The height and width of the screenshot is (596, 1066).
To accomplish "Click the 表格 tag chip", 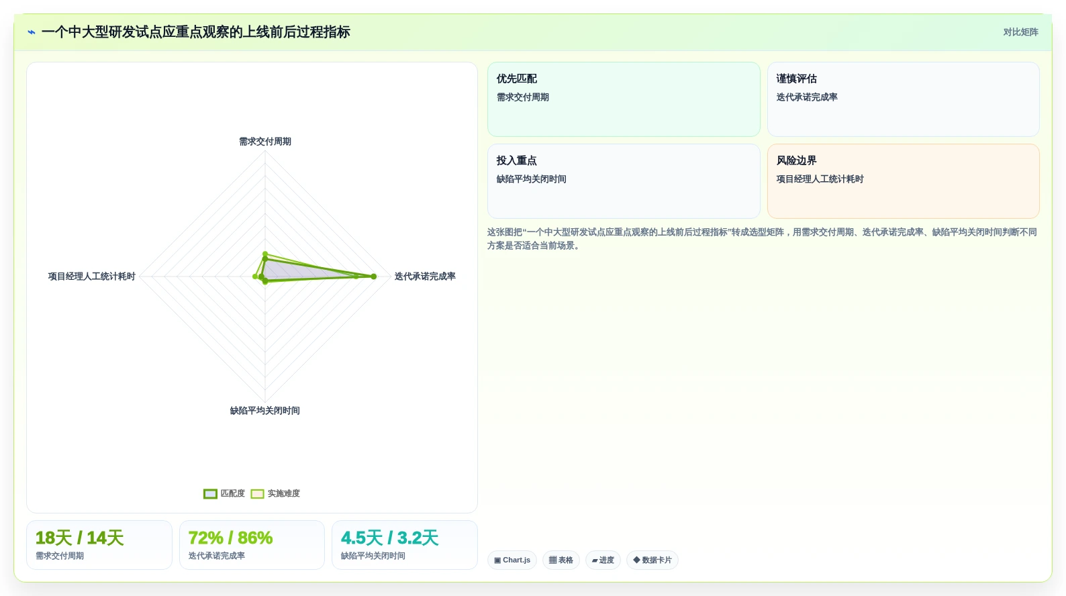I will click(561, 560).
